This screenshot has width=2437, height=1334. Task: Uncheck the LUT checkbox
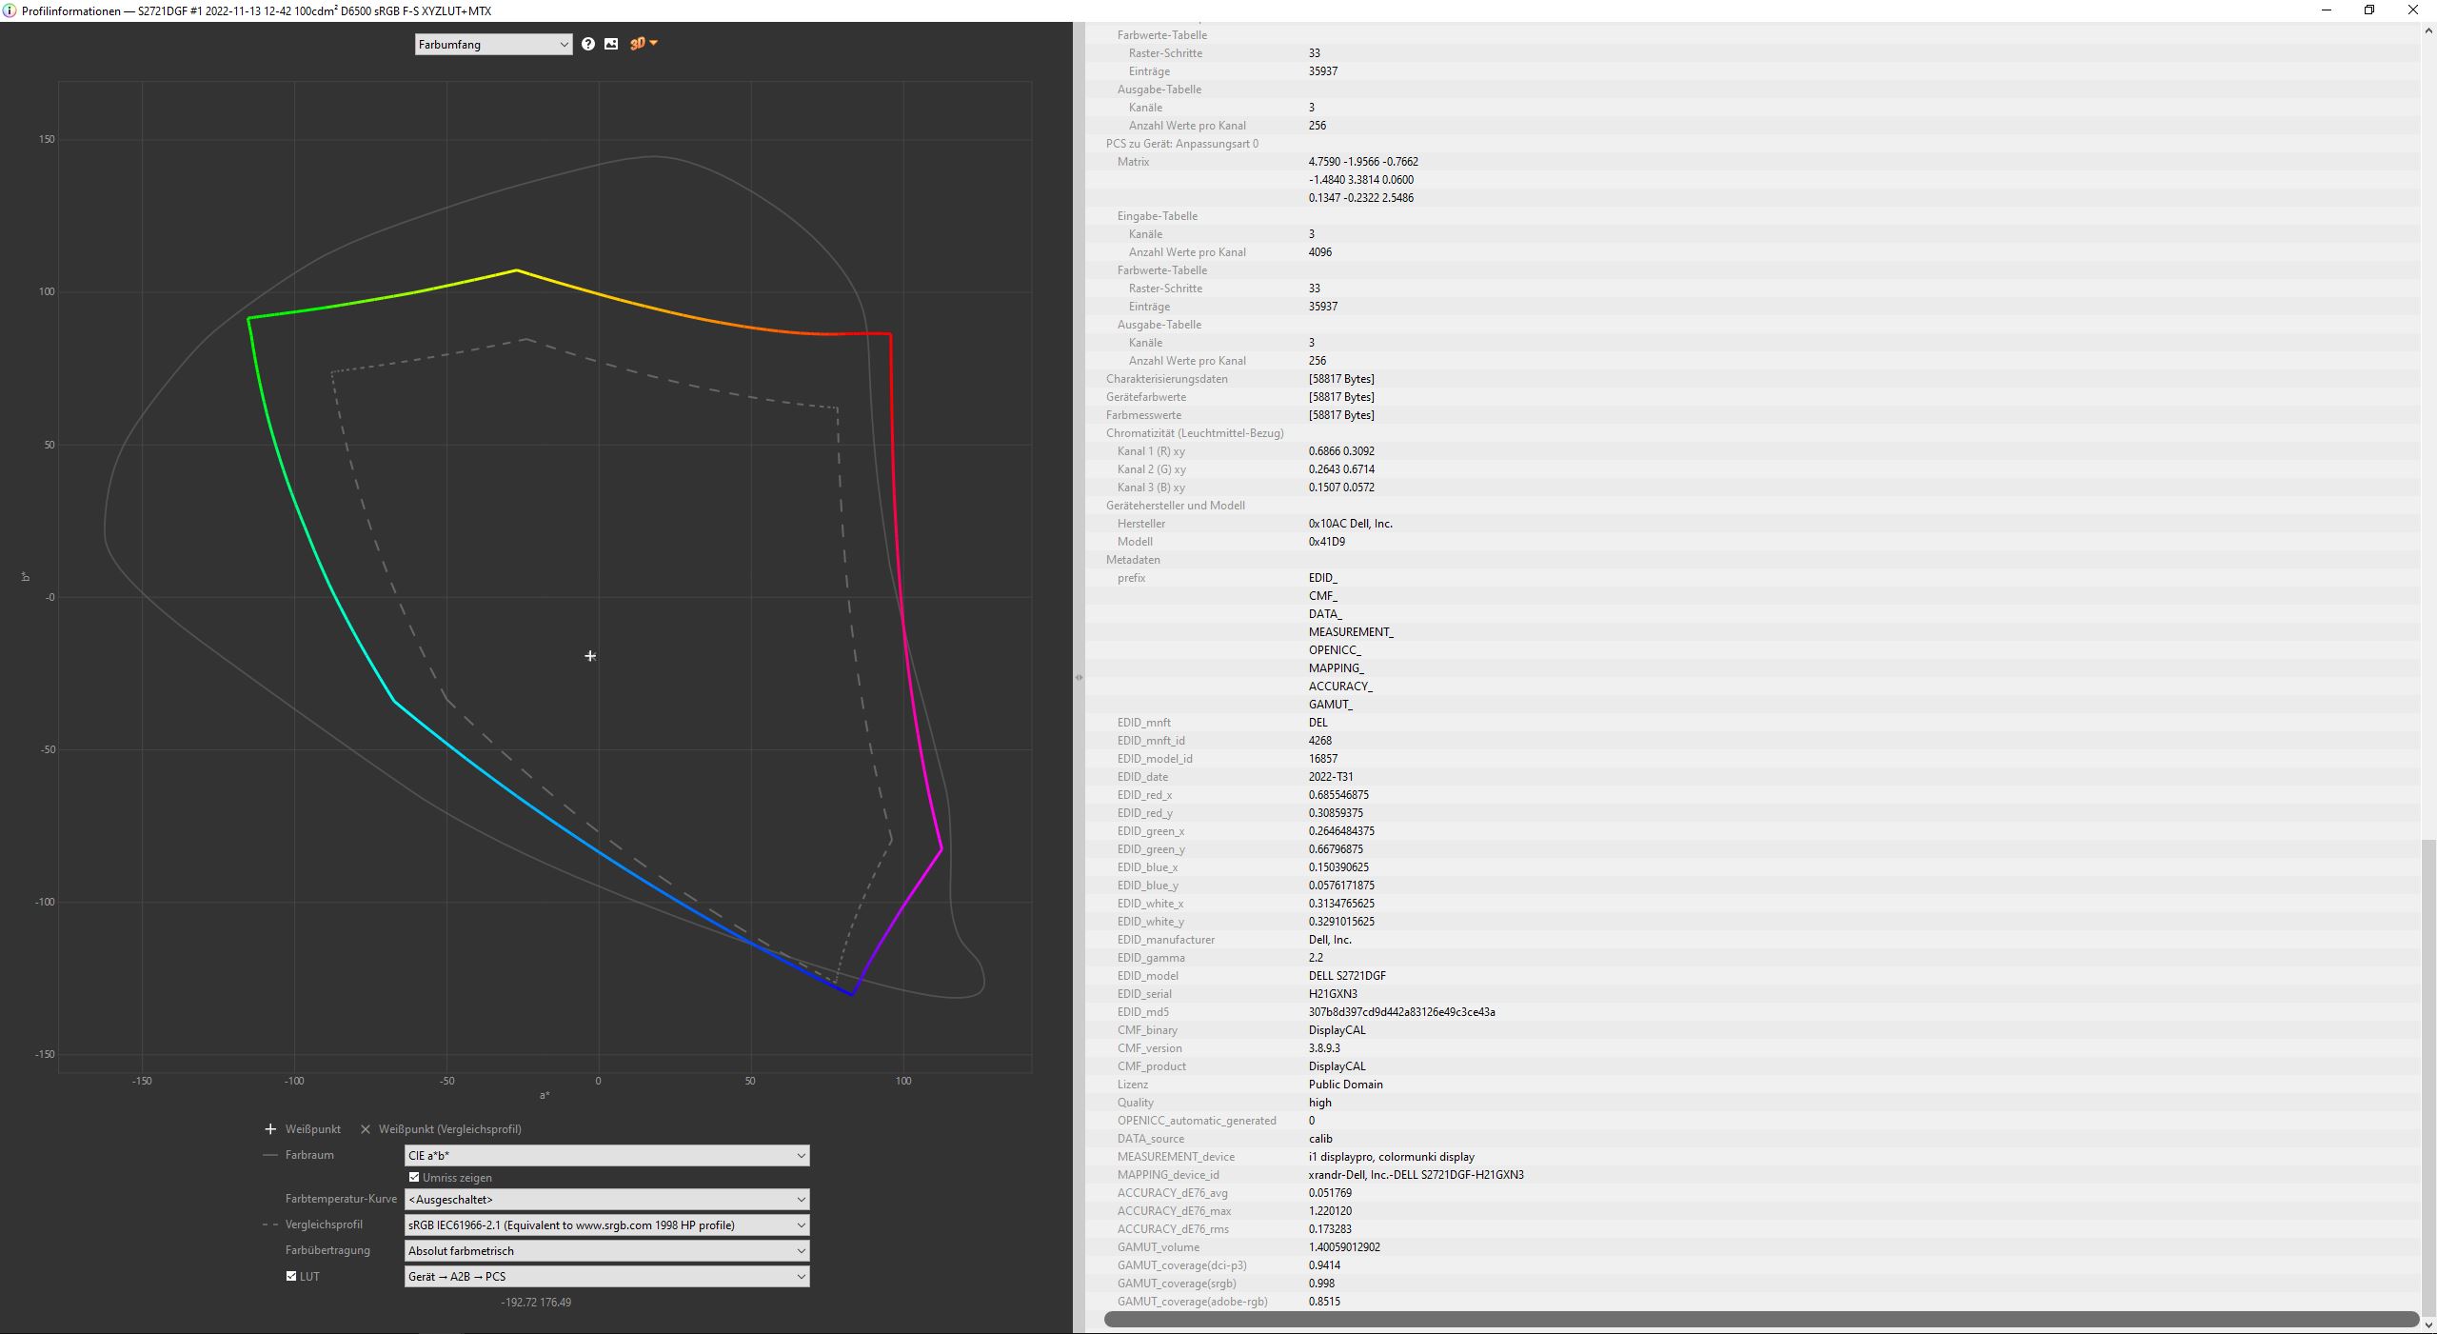(291, 1276)
